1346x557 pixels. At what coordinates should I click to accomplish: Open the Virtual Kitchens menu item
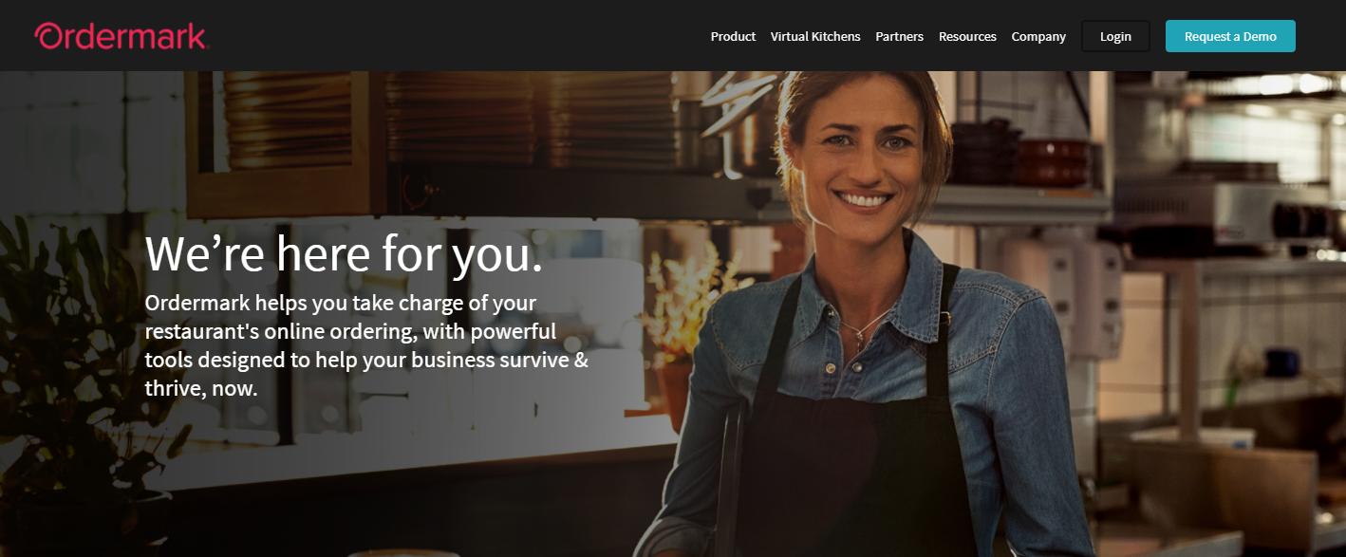tap(815, 37)
